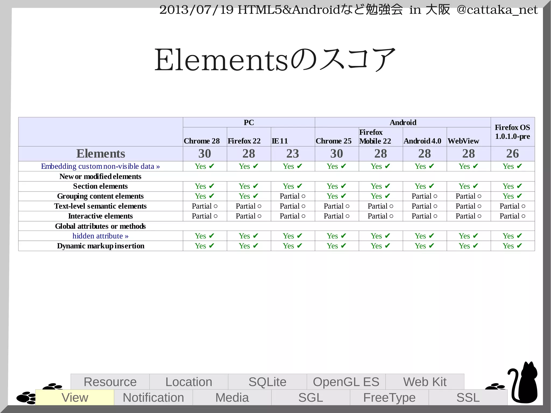Image resolution: width=551 pixels, height=413 pixels.
Task: Click Chrome 28 'Yes' in hidden attribute row
Action: click(x=205, y=236)
